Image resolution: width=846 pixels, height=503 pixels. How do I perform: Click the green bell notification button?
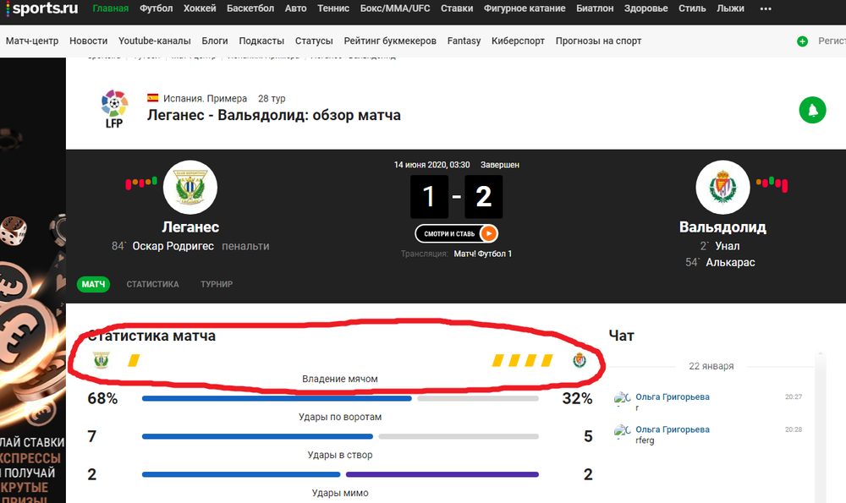pos(812,110)
